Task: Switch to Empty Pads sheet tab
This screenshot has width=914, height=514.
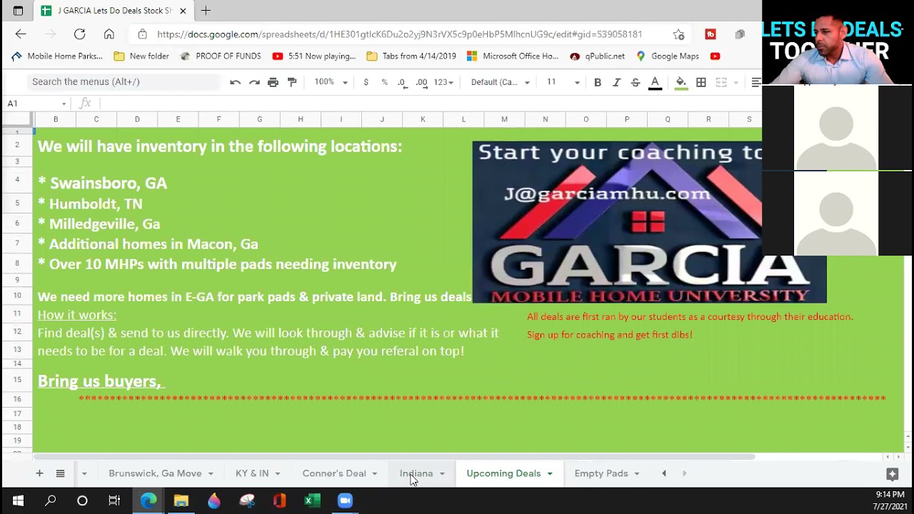Action: point(601,473)
